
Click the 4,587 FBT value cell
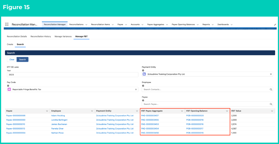pyautogui.click(x=234, y=129)
